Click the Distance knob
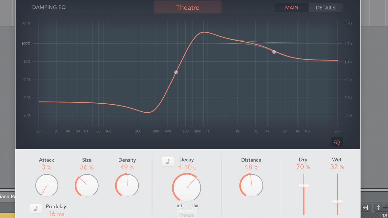 (251, 185)
